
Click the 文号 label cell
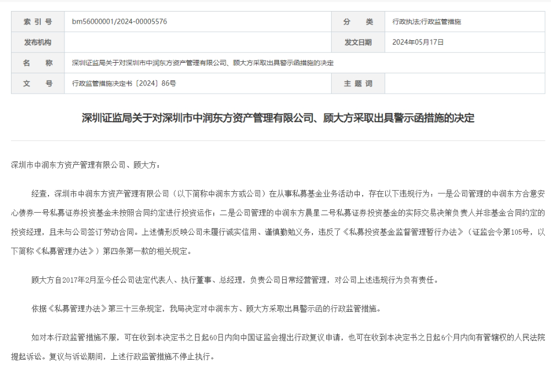click(37, 84)
